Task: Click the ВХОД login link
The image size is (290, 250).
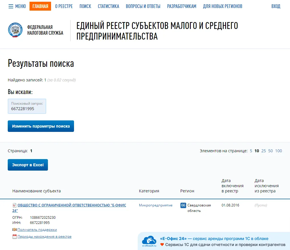Action: point(276,6)
